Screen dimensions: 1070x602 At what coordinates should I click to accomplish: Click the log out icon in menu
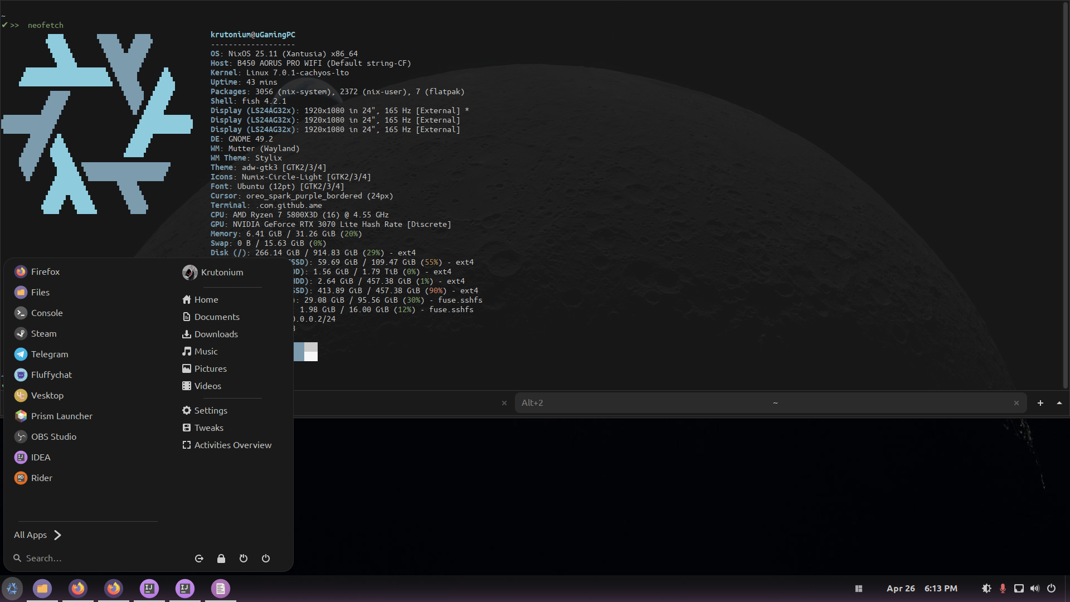pos(199,559)
